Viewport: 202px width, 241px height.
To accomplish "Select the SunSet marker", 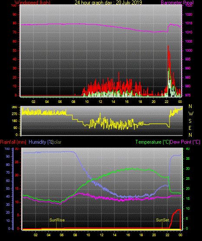I will pos(163,220).
